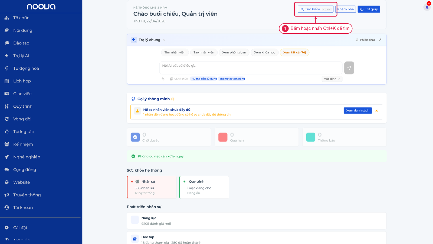Select the Xem tất cả (74) chip

pos(294,53)
